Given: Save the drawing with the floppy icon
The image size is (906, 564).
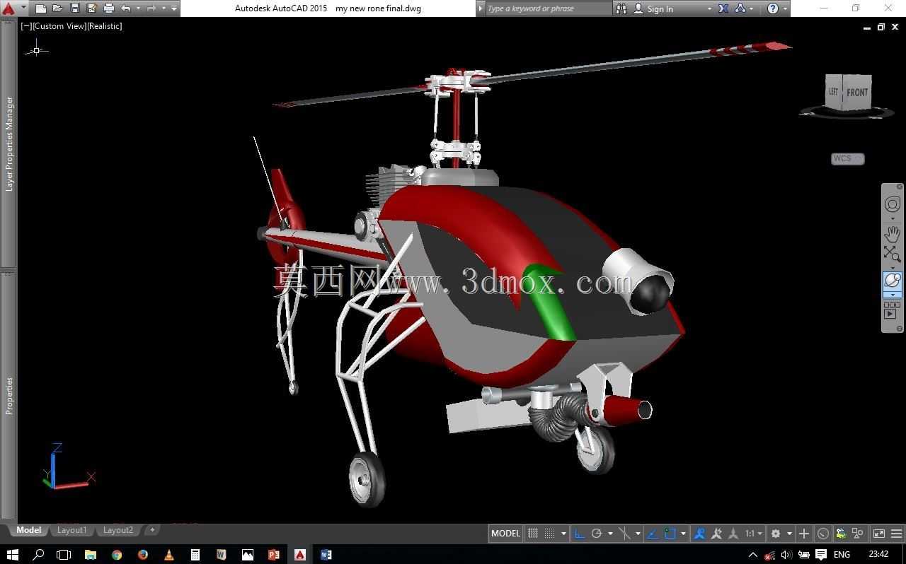Looking at the screenshot, I should click(x=75, y=8).
